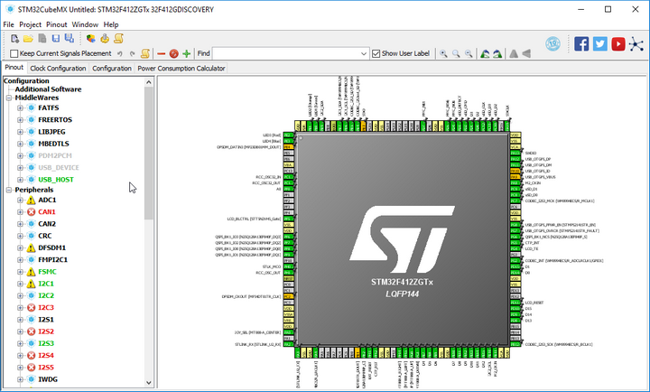Expand the USB_HOST middleware node

[x=20, y=180]
